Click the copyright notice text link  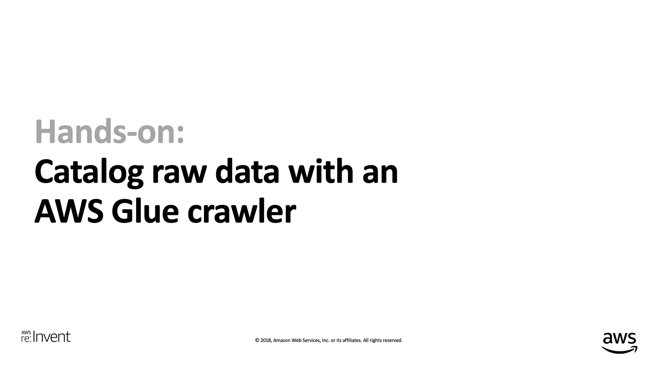[x=329, y=340]
